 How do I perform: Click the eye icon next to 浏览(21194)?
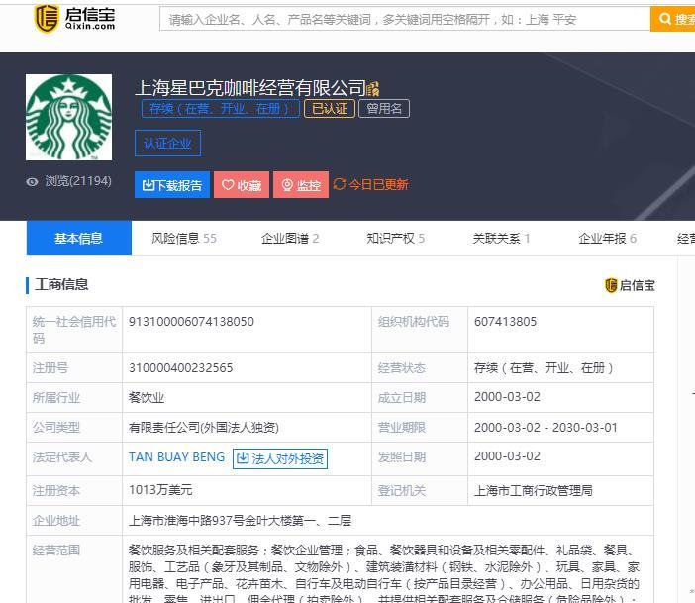click(32, 182)
